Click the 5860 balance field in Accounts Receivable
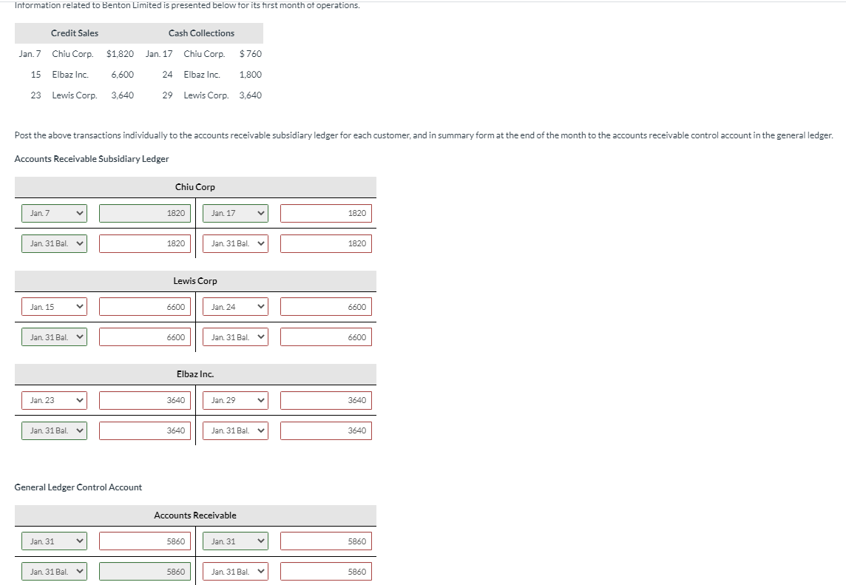This screenshot has width=846, height=585. pyautogui.click(x=144, y=571)
